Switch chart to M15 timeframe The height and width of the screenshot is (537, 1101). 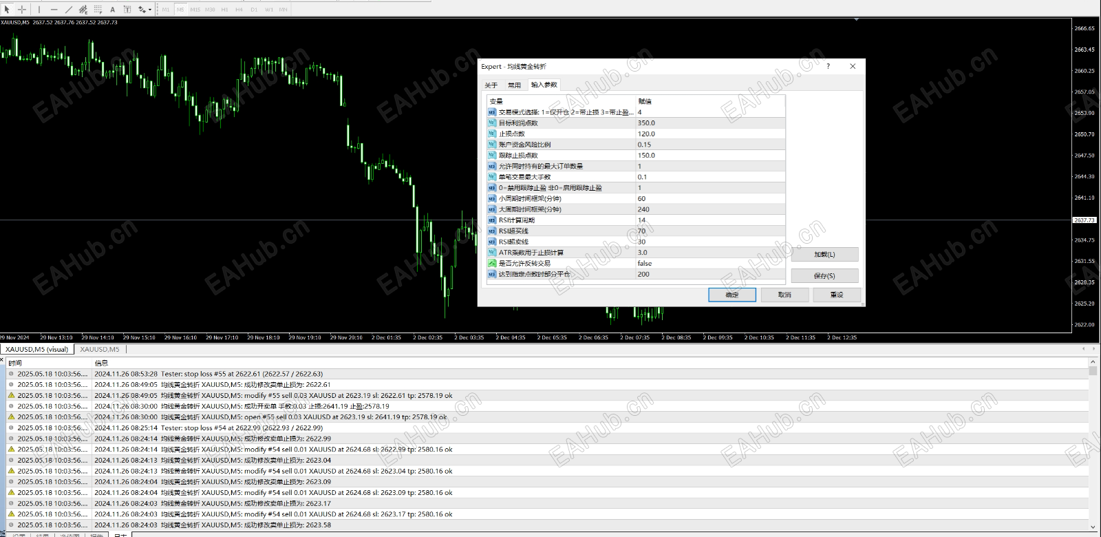tap(195, 10)
